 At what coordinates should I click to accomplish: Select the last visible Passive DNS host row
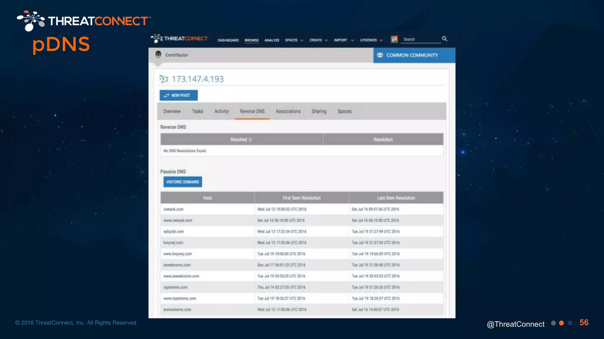[x=302, y=310]
